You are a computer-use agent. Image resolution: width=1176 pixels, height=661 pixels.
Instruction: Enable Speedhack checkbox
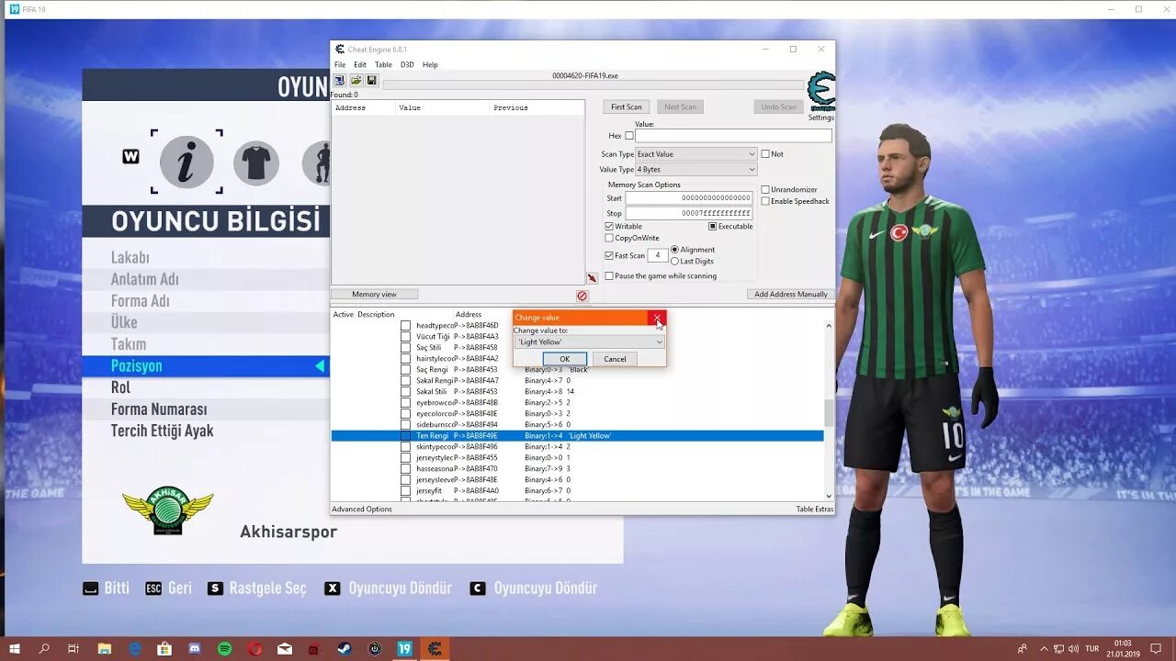click(x=765, y=201)
